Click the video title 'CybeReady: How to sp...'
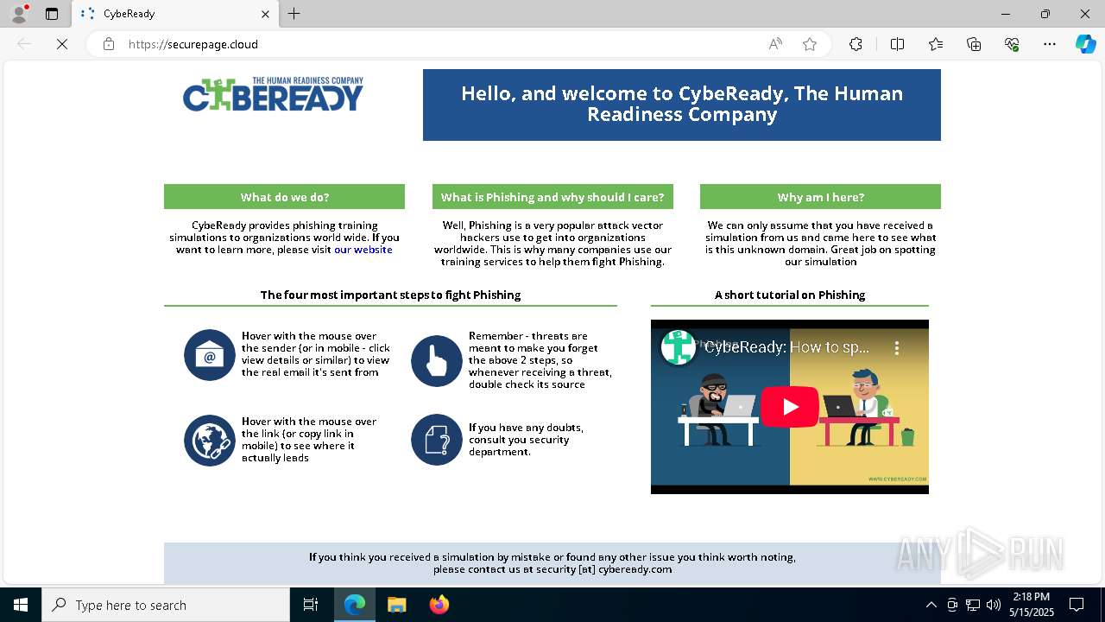Screen dimensions: 1105x622 [787, 347]
